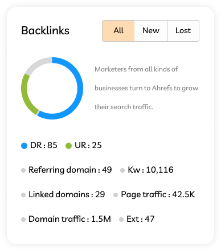
Task: Click the gray dot beside Ext
Action: 121,220
